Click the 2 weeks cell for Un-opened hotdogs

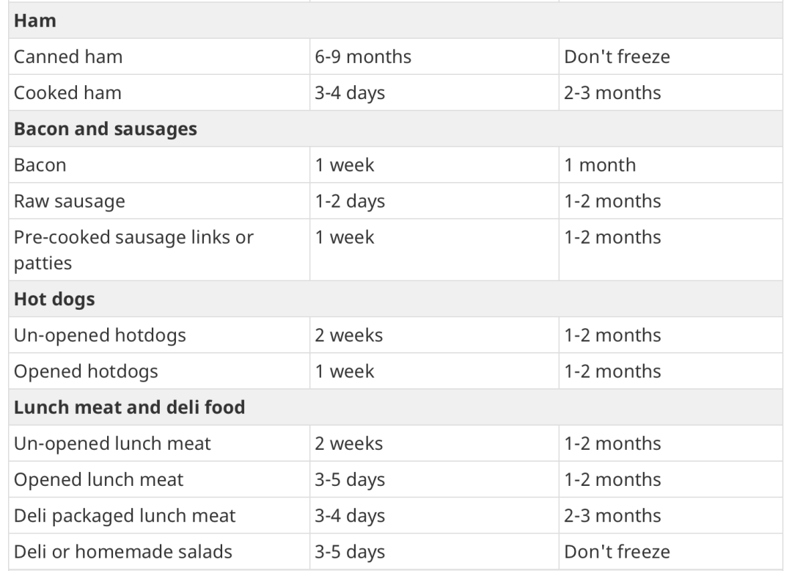click(348, 335)
